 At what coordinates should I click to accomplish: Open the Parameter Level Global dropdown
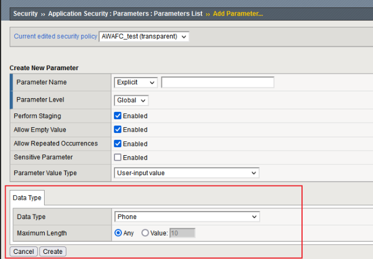pyautogui.click(x=131, y=100)
